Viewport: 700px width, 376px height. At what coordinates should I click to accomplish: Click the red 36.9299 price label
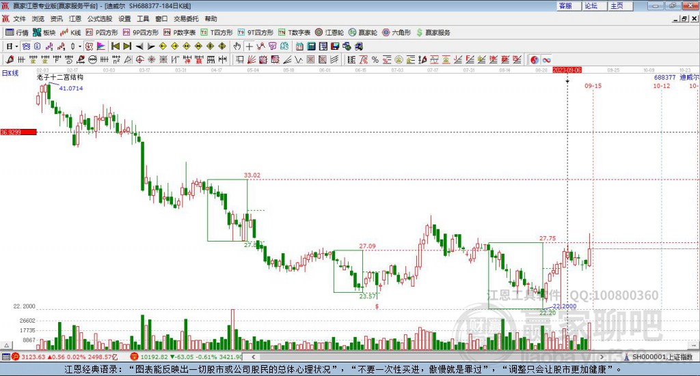(18, 132)
